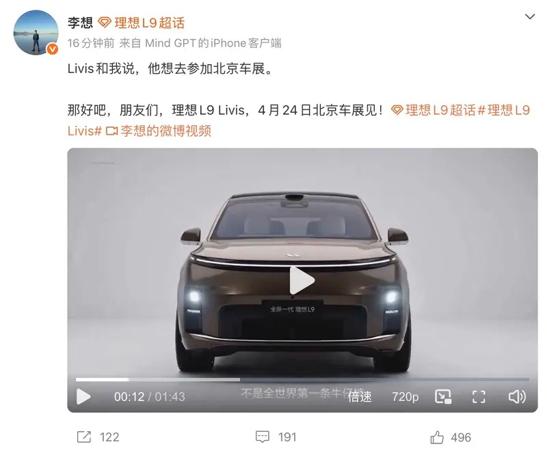This screenshot has height=453, width=547.
Task: Open the 理想L9超话 super topic header link
Action: point(149,23)
